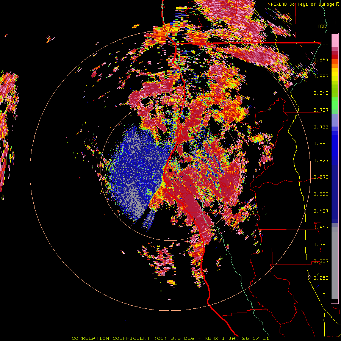The image size is (341, 341).
Task: Pick the gray lower color scale segment
Action: click(335, 263)
